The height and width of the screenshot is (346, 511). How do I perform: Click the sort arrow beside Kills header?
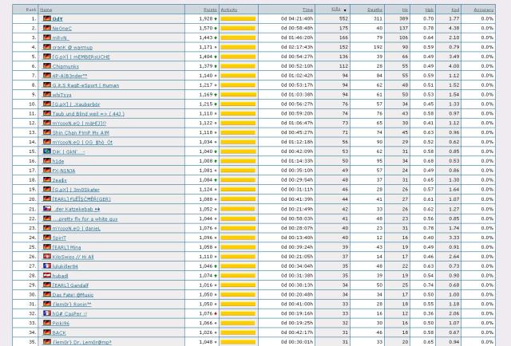click(345, 10)
